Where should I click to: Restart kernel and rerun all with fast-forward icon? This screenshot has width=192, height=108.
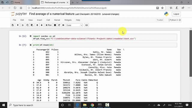63,25
